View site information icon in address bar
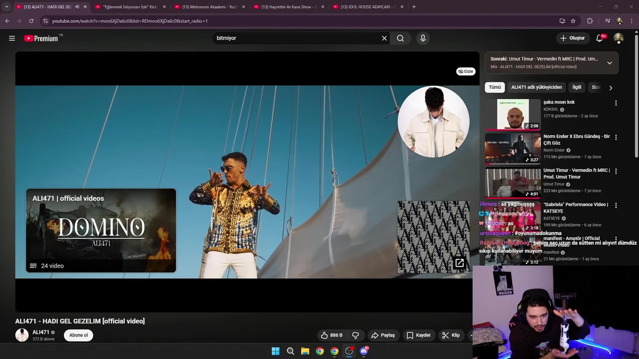Viewport: 639px width, 359px height. (x=45, y=21)
